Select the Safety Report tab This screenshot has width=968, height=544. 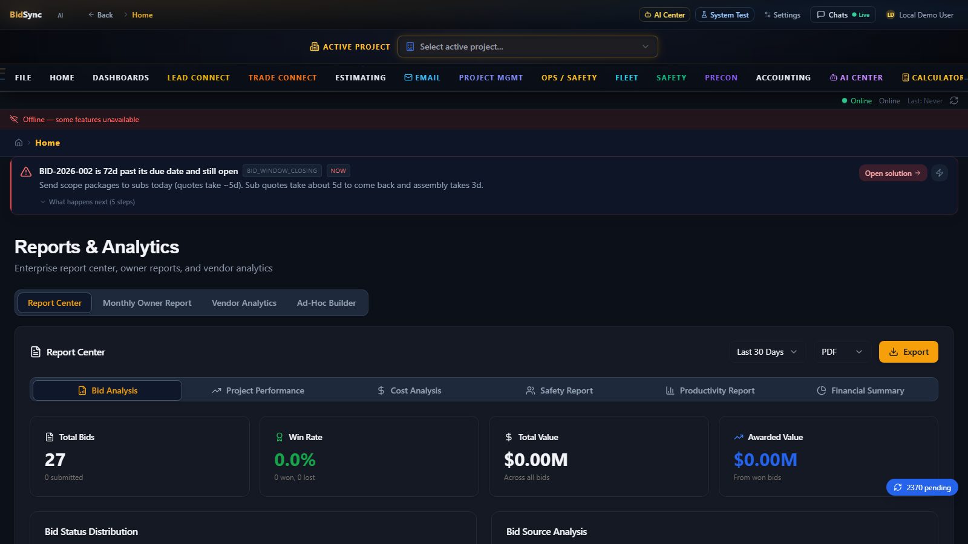[x=559, y=390]
